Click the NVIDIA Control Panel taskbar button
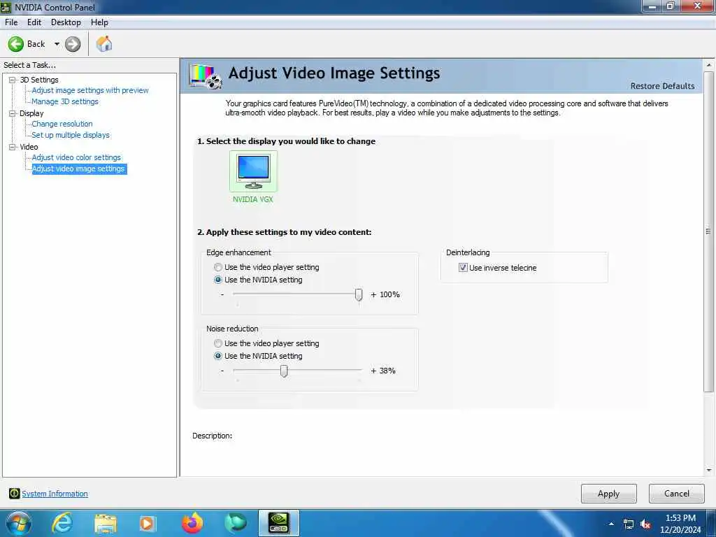This screenshot has width=716, height=537. click(x=278, y=523)
